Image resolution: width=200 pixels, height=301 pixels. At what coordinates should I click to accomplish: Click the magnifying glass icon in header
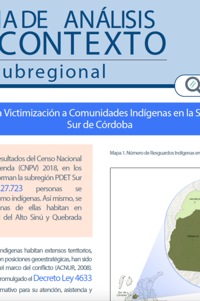point(193,85)
